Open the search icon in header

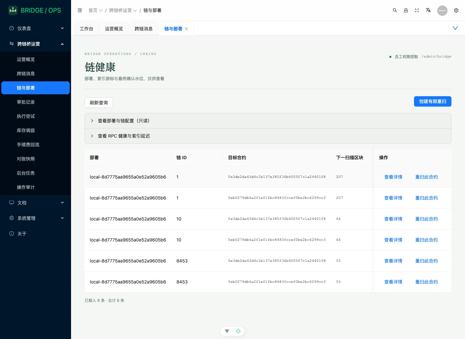[395, 10]
